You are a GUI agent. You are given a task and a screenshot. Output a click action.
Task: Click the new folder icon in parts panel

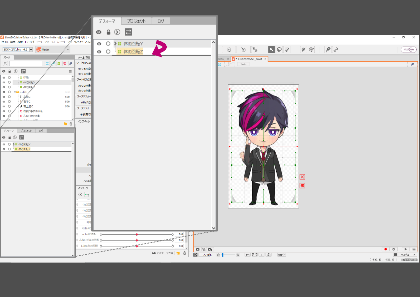pos(65,124)
